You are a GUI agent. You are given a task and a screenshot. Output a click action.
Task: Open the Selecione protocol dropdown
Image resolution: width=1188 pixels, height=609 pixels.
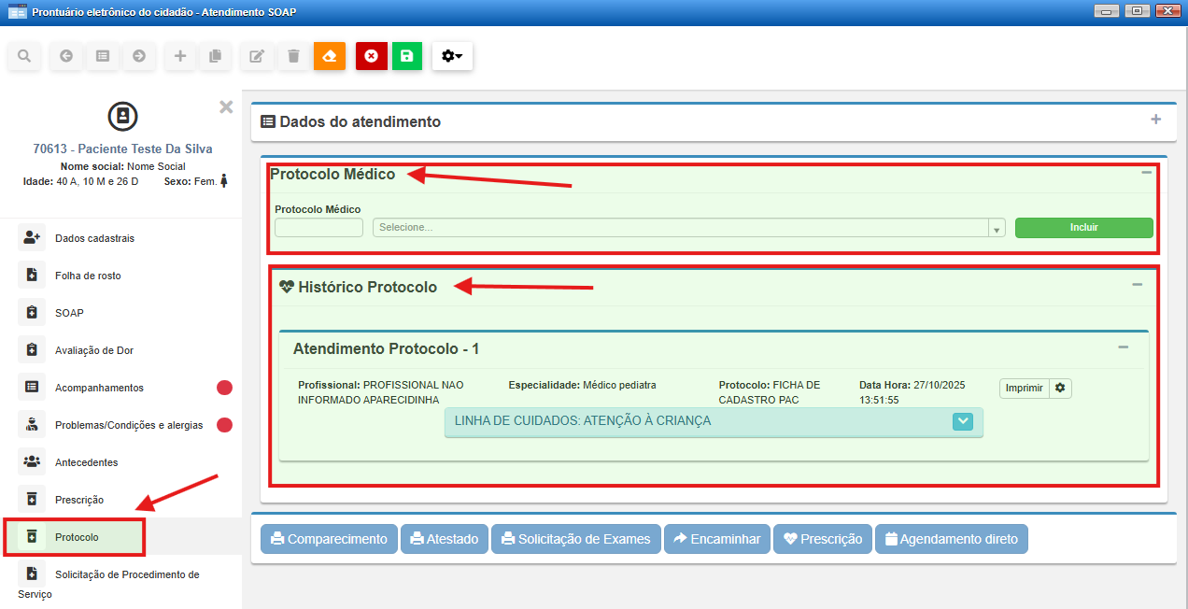pos(688,228)
